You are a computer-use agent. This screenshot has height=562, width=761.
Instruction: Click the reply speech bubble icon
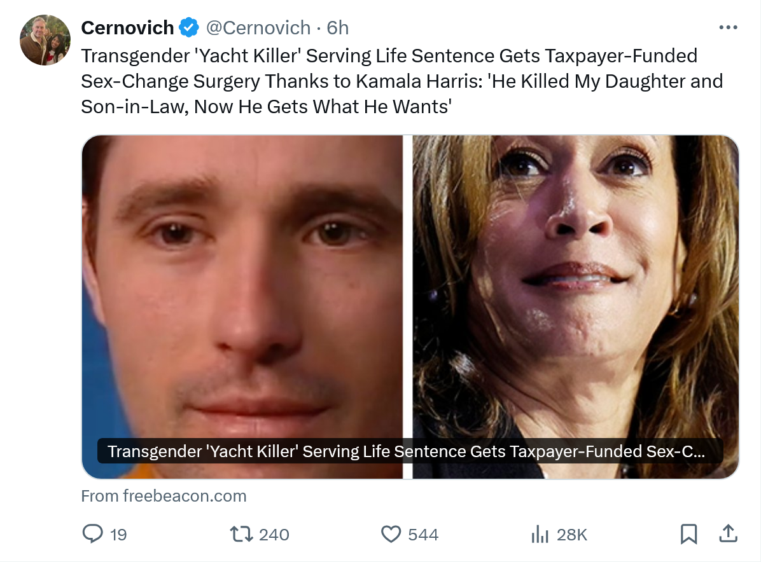pyautogui.click(x=93, y=534)
